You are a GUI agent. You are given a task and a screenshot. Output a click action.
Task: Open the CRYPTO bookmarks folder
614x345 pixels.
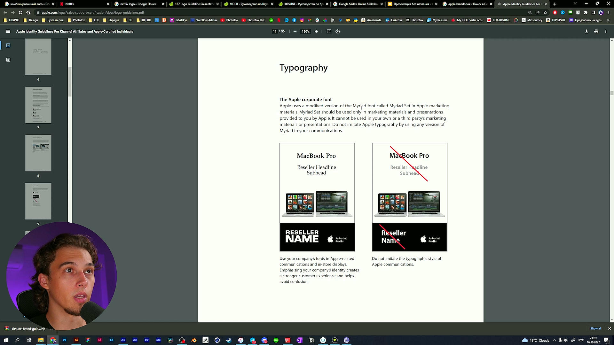[x=12, y=20]
